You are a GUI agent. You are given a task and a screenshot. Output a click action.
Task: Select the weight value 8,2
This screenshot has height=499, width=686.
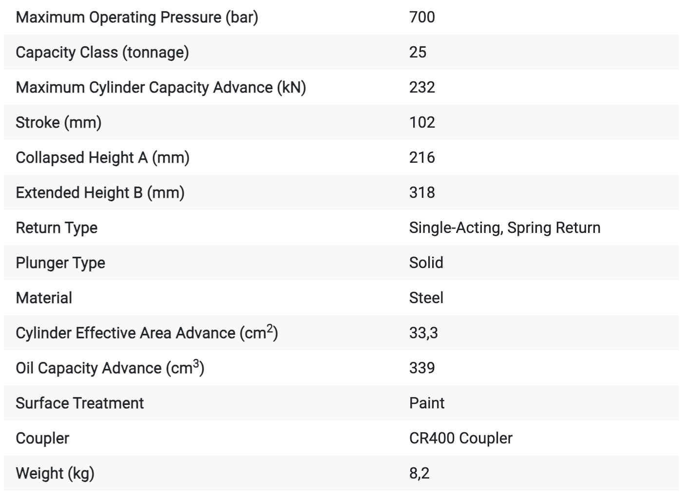click(419, 473)
